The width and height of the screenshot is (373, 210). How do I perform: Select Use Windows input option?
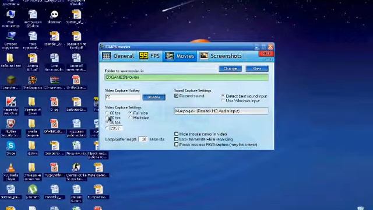point(223,101)
